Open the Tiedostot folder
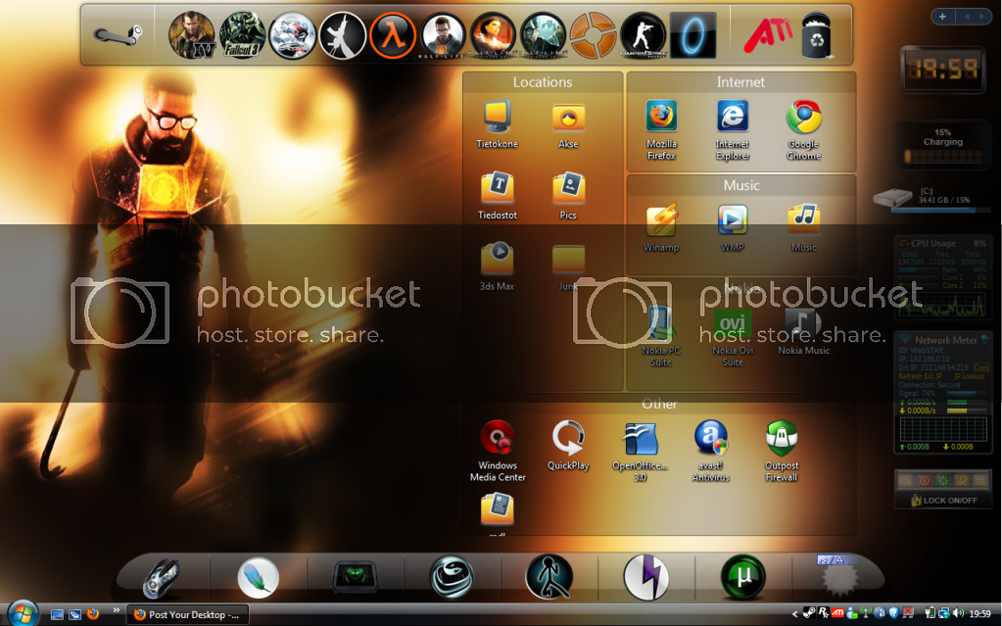The image size is (1002, 626). (498, 196)
